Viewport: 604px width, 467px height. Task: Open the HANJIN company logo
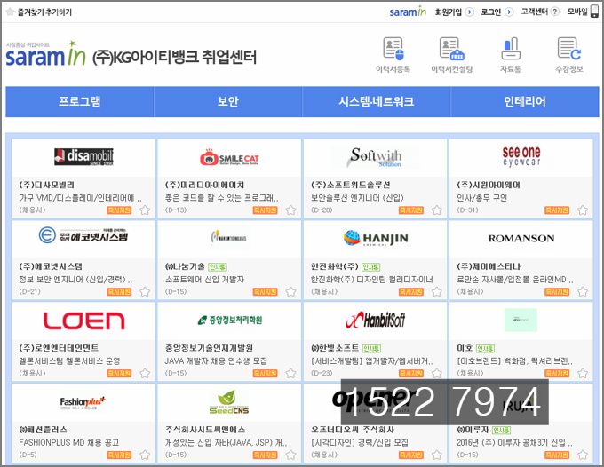(376, 238)
